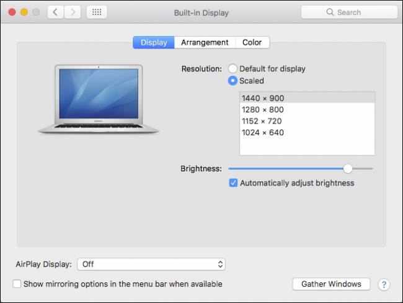Image resolution: width=403 pixels, height=303 pixels.
Task: Choose 1152 × 720 resolution
Action: 307,121
